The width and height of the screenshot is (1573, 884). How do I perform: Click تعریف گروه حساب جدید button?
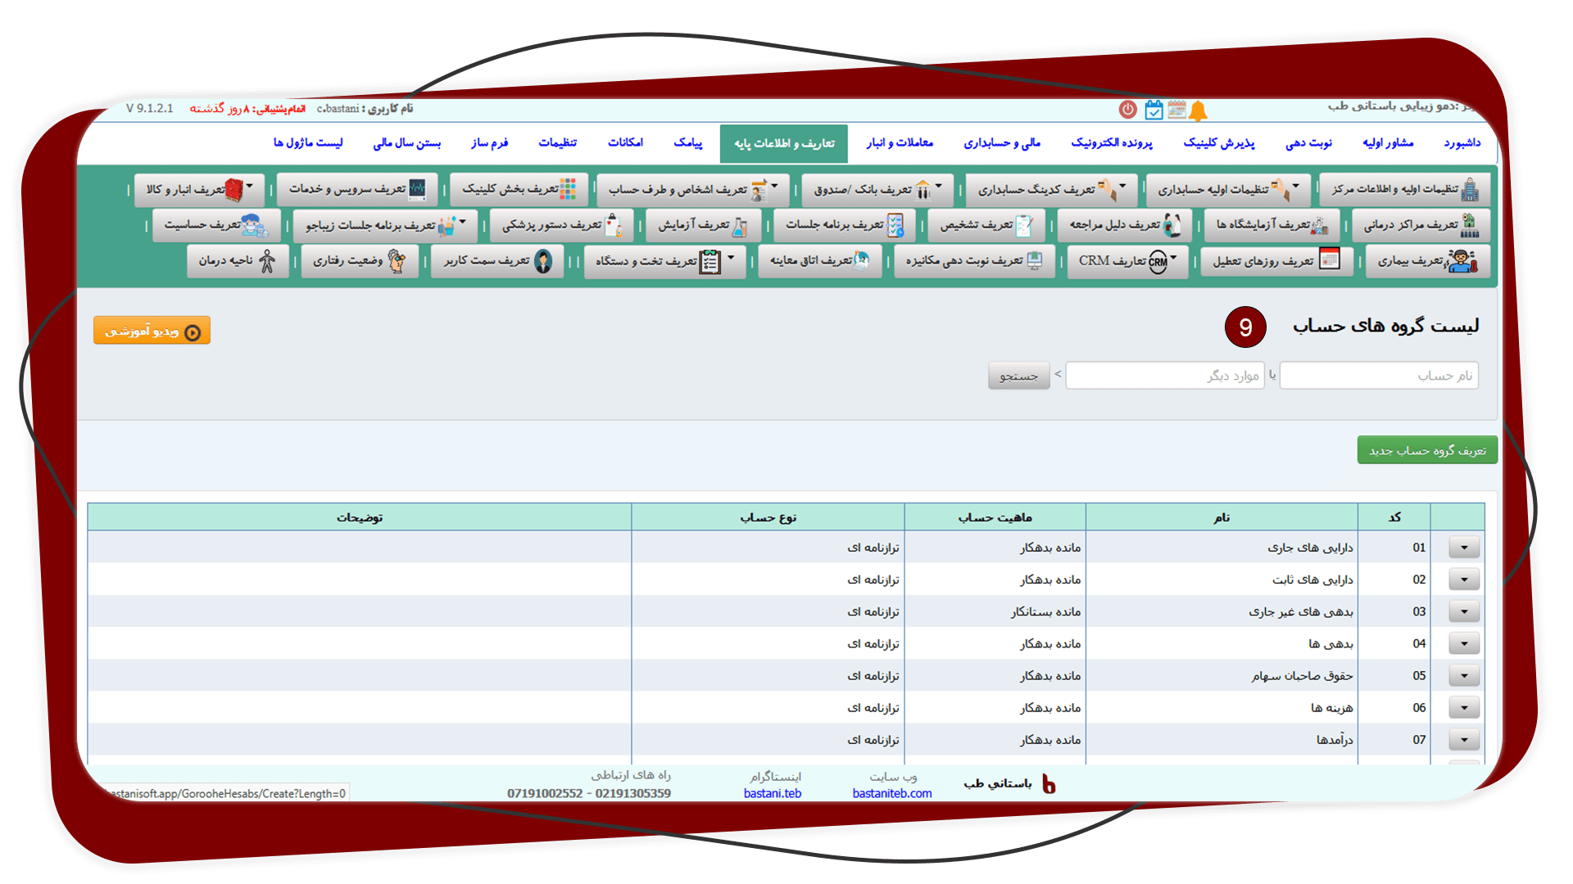pos(1427,450)
